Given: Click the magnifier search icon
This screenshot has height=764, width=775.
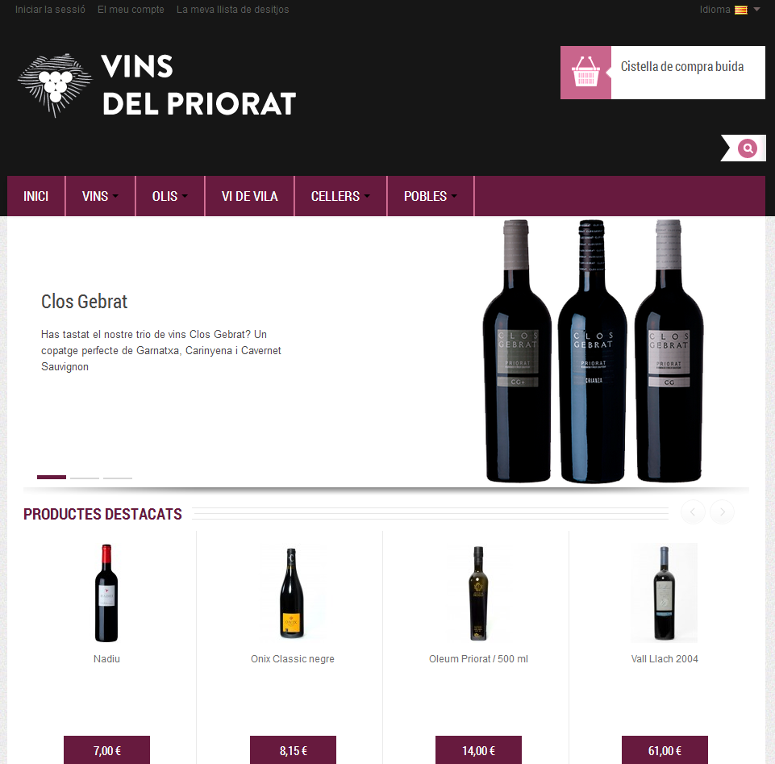Looking at the screenshot, I should click(748, 148).
